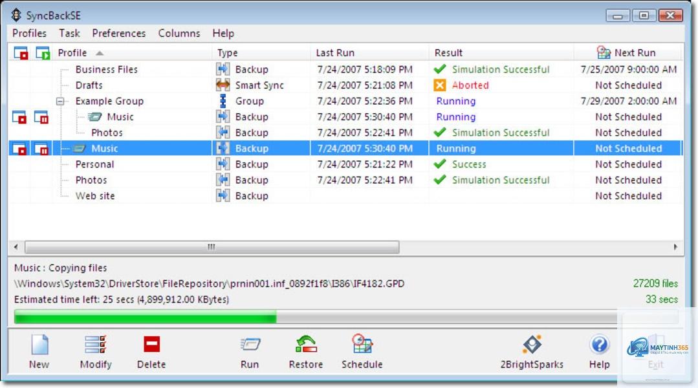Sort by the Next Run column

pos(635,53)
